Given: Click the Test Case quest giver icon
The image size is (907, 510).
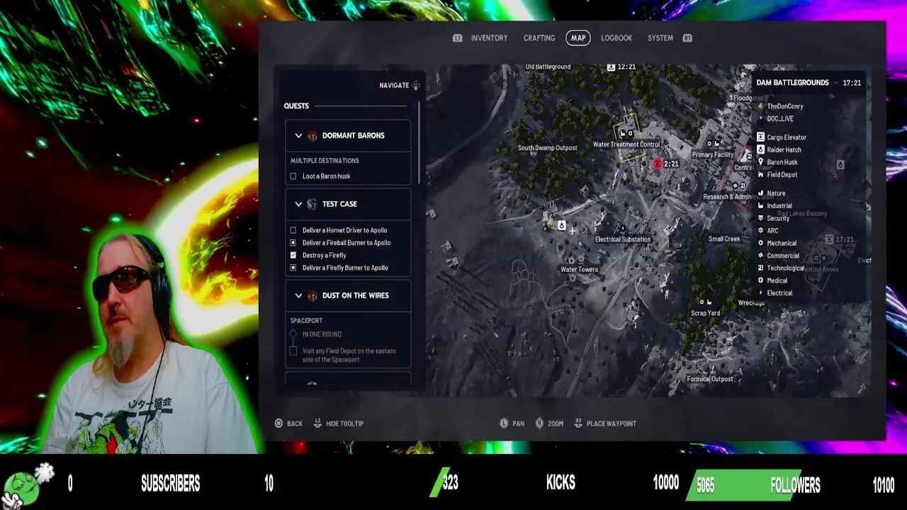Looking at the screenshot, I should pyautogui.click(x=312, y=204).
